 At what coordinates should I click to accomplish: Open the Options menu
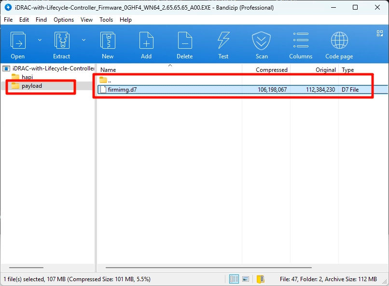pyautogui.click(x=64, y=20)
